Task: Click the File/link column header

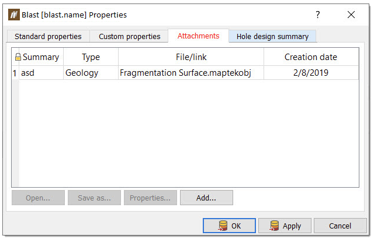Action: click(x=191, y=57)
